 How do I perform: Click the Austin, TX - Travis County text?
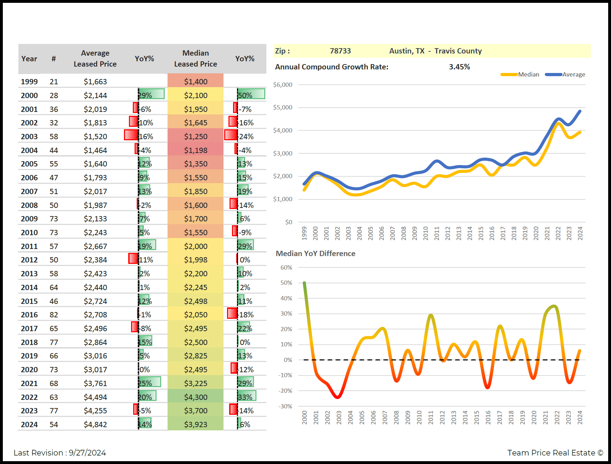(435, 51)
